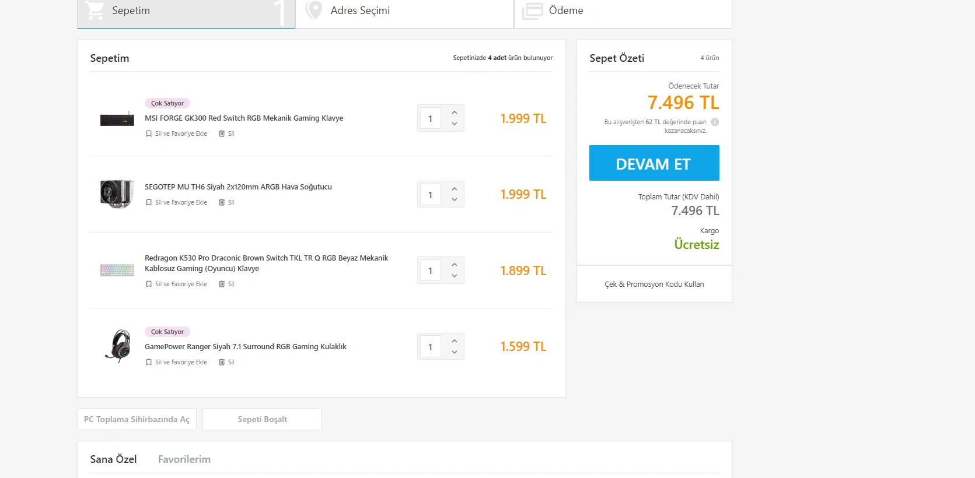Click bookmark icon for MSI FORGE GK300
Image resolution: width=975 pixels, height=478 pixels.
[x=149, y=133]
